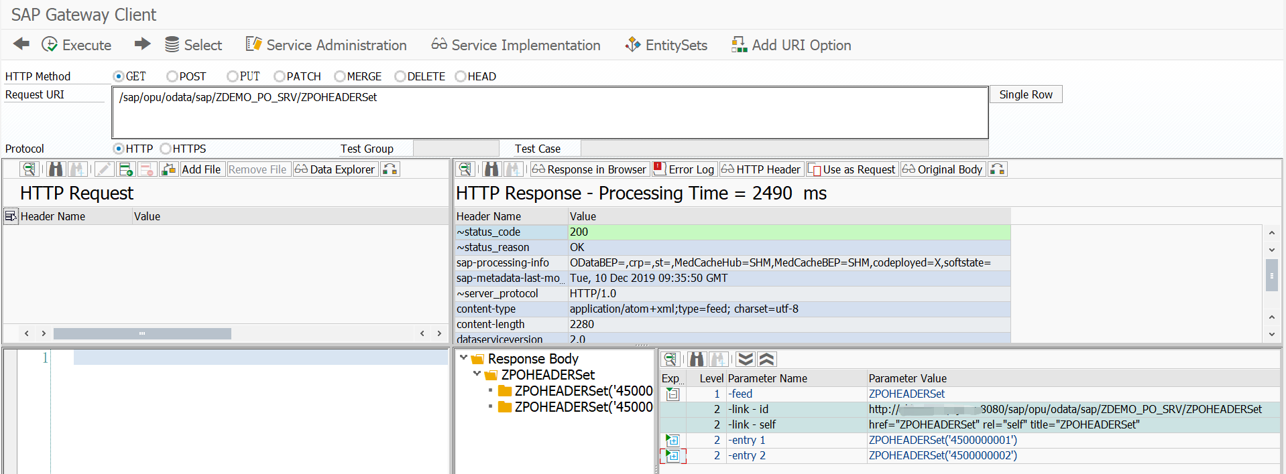Click the Use as Request button
Viewport: 1286px width, 474px height.
click(x=852, y=169)
